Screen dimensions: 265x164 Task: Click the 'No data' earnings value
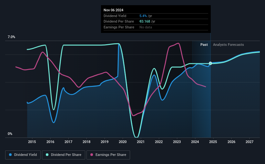[x=146, y=27]
